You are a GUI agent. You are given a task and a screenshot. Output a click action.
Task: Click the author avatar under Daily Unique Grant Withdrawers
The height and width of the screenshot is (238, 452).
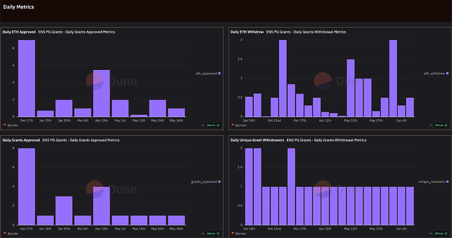[233, 233]
